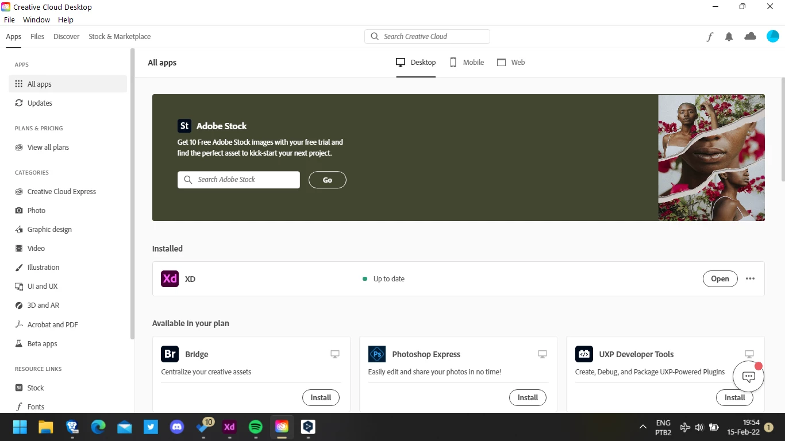
Task: Select the Illustration category
Action: [x=68, y=267]
